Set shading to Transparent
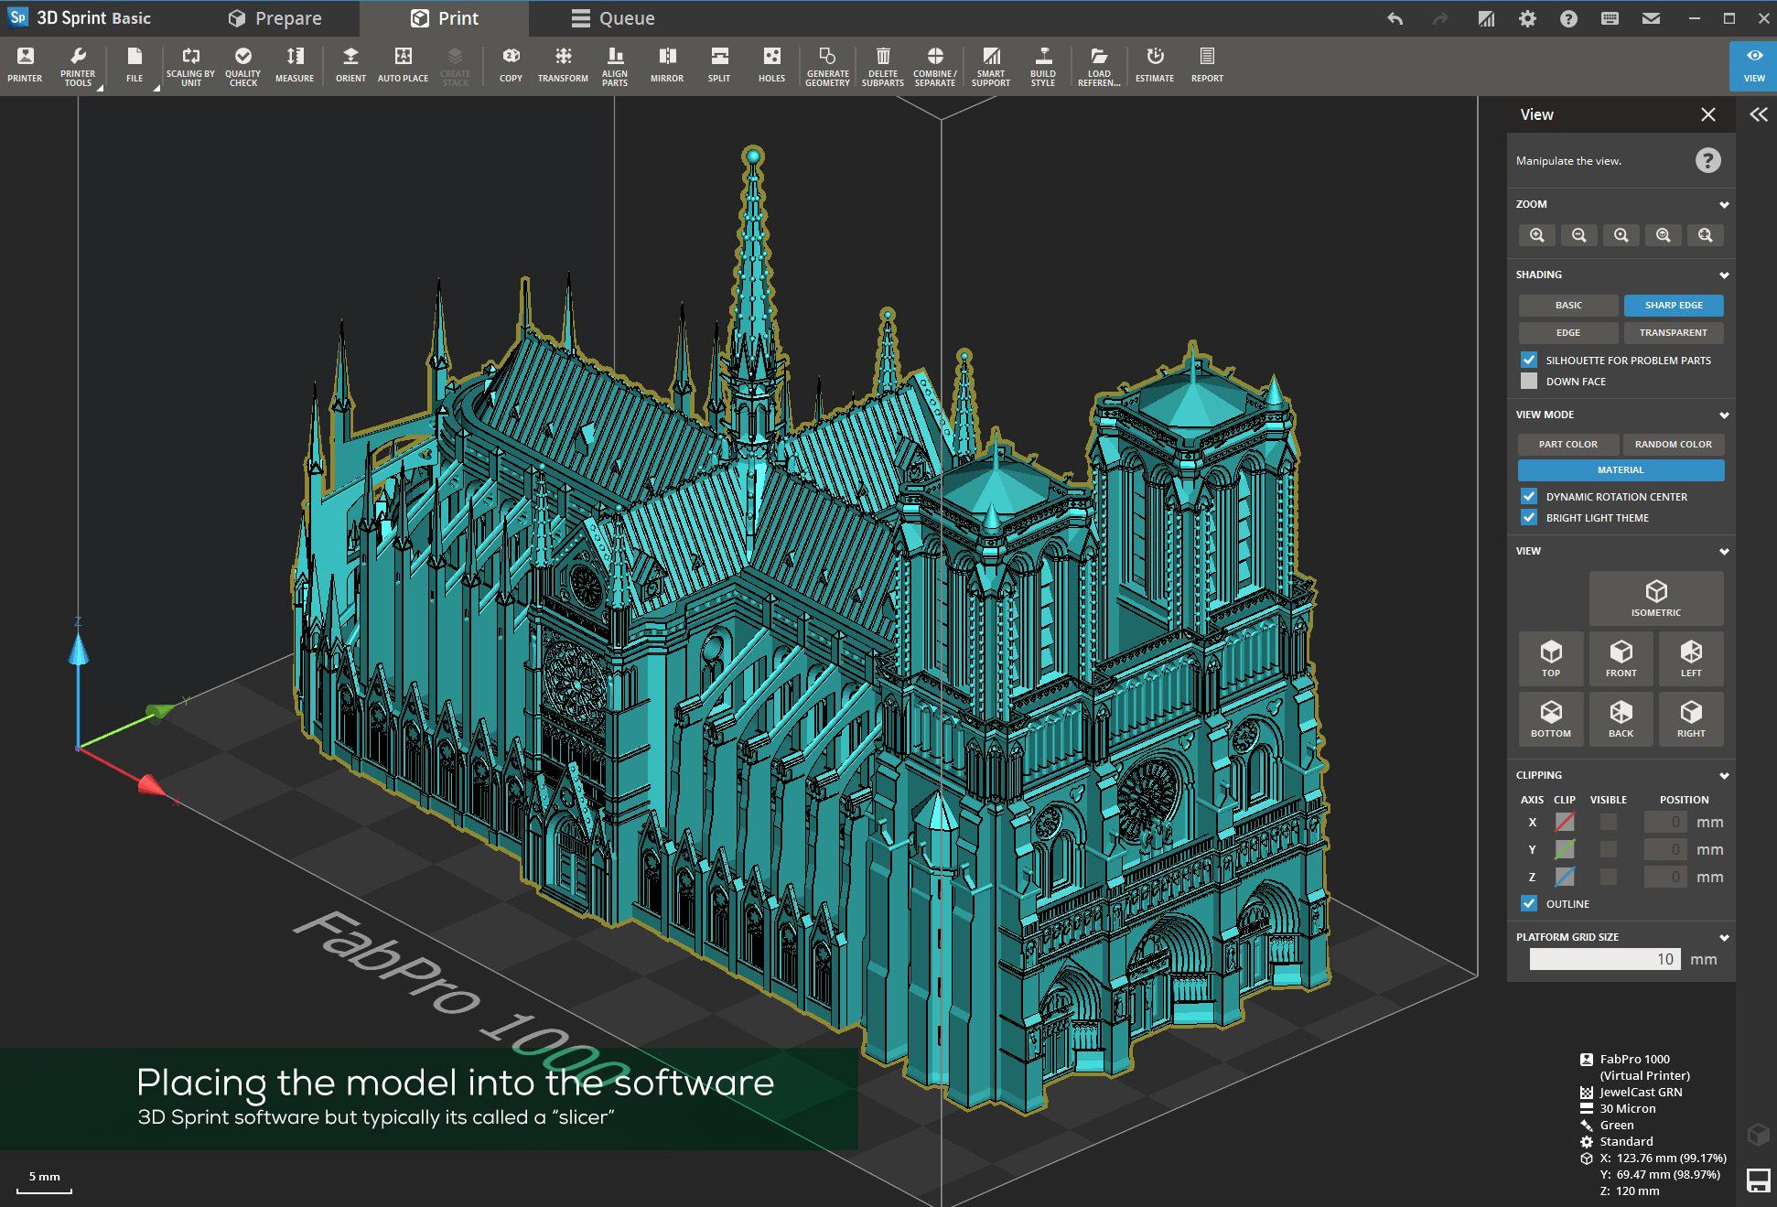This screenshot has height=1207, width=1777. tap(1674, 332)
